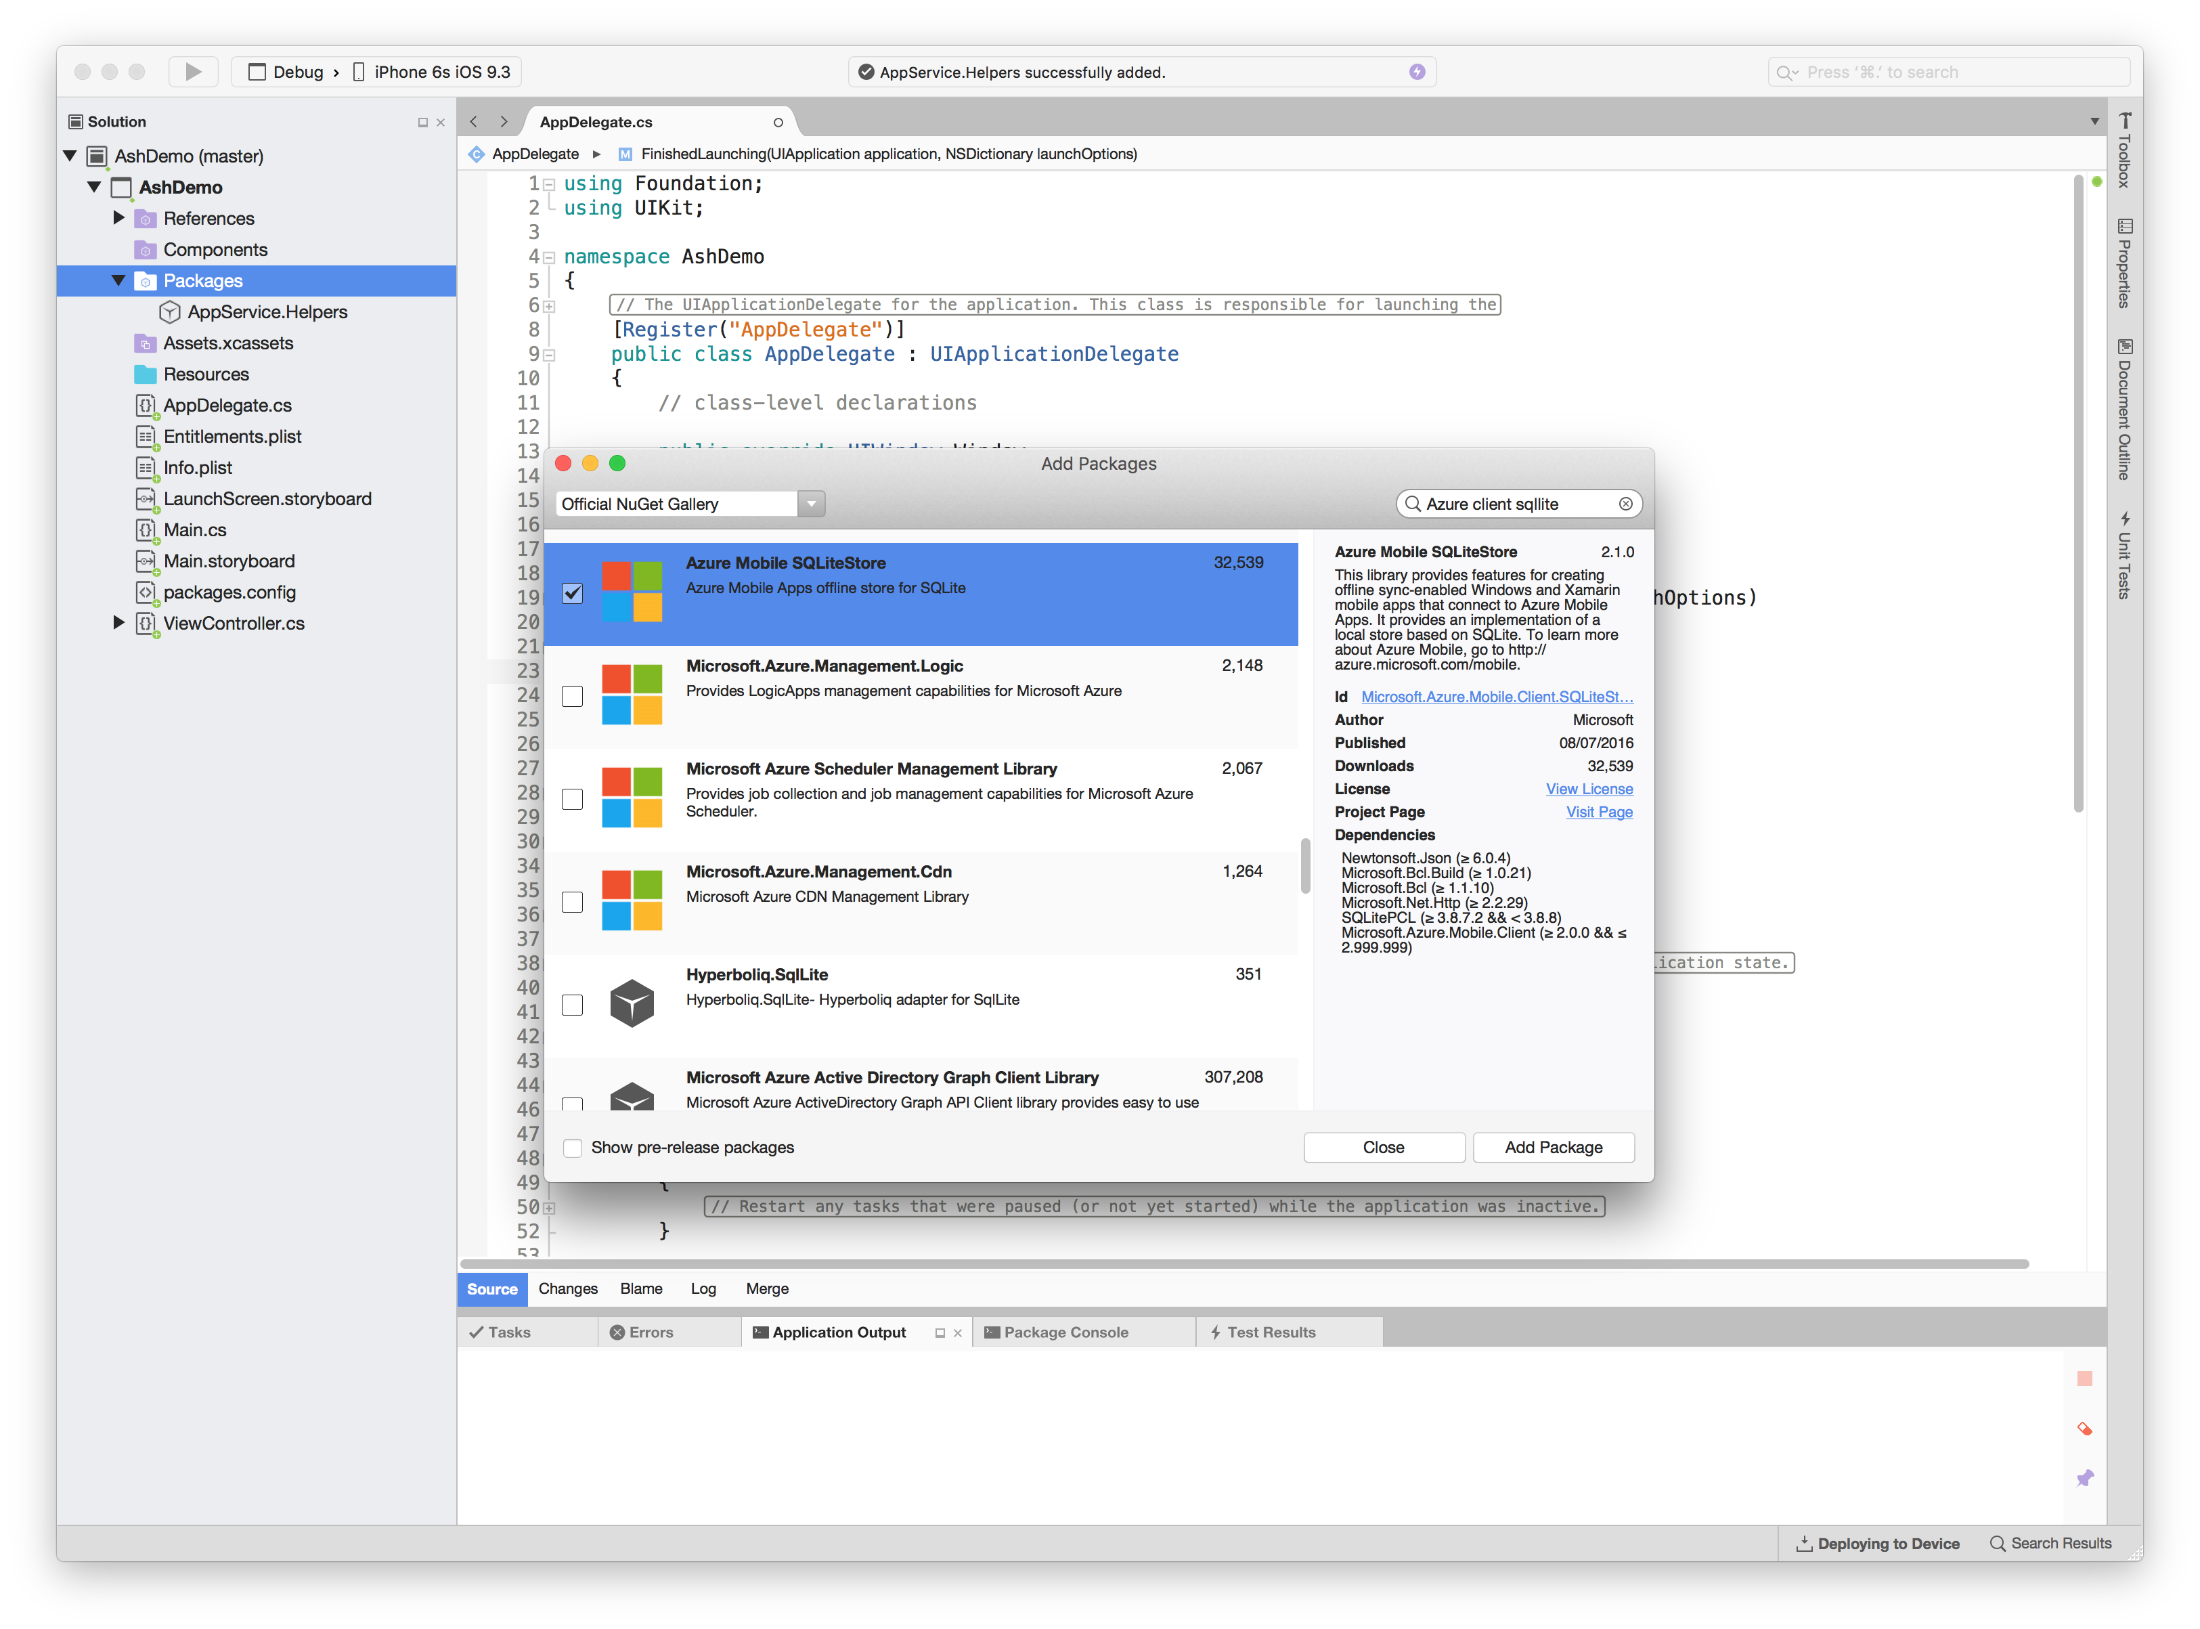Collapse the AshDemo (master) solution node
2200x1629 pixels.
70,156
